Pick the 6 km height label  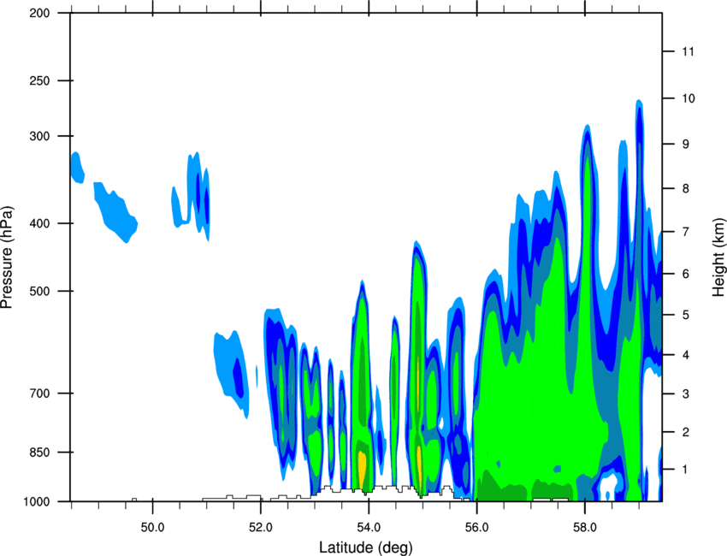point(685,274)
